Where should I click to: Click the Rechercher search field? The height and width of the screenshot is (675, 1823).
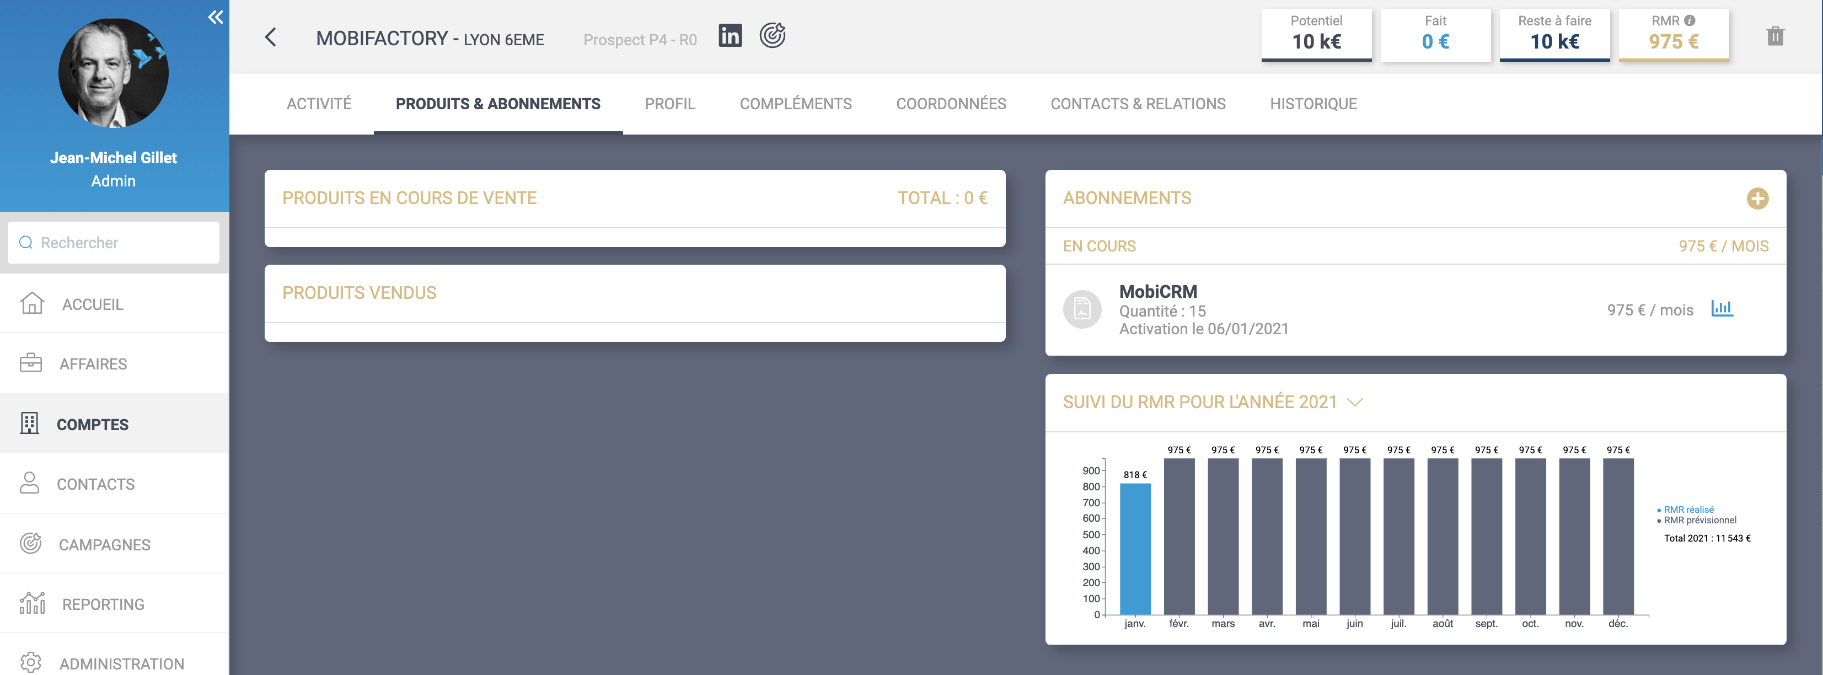coord(113,243)
